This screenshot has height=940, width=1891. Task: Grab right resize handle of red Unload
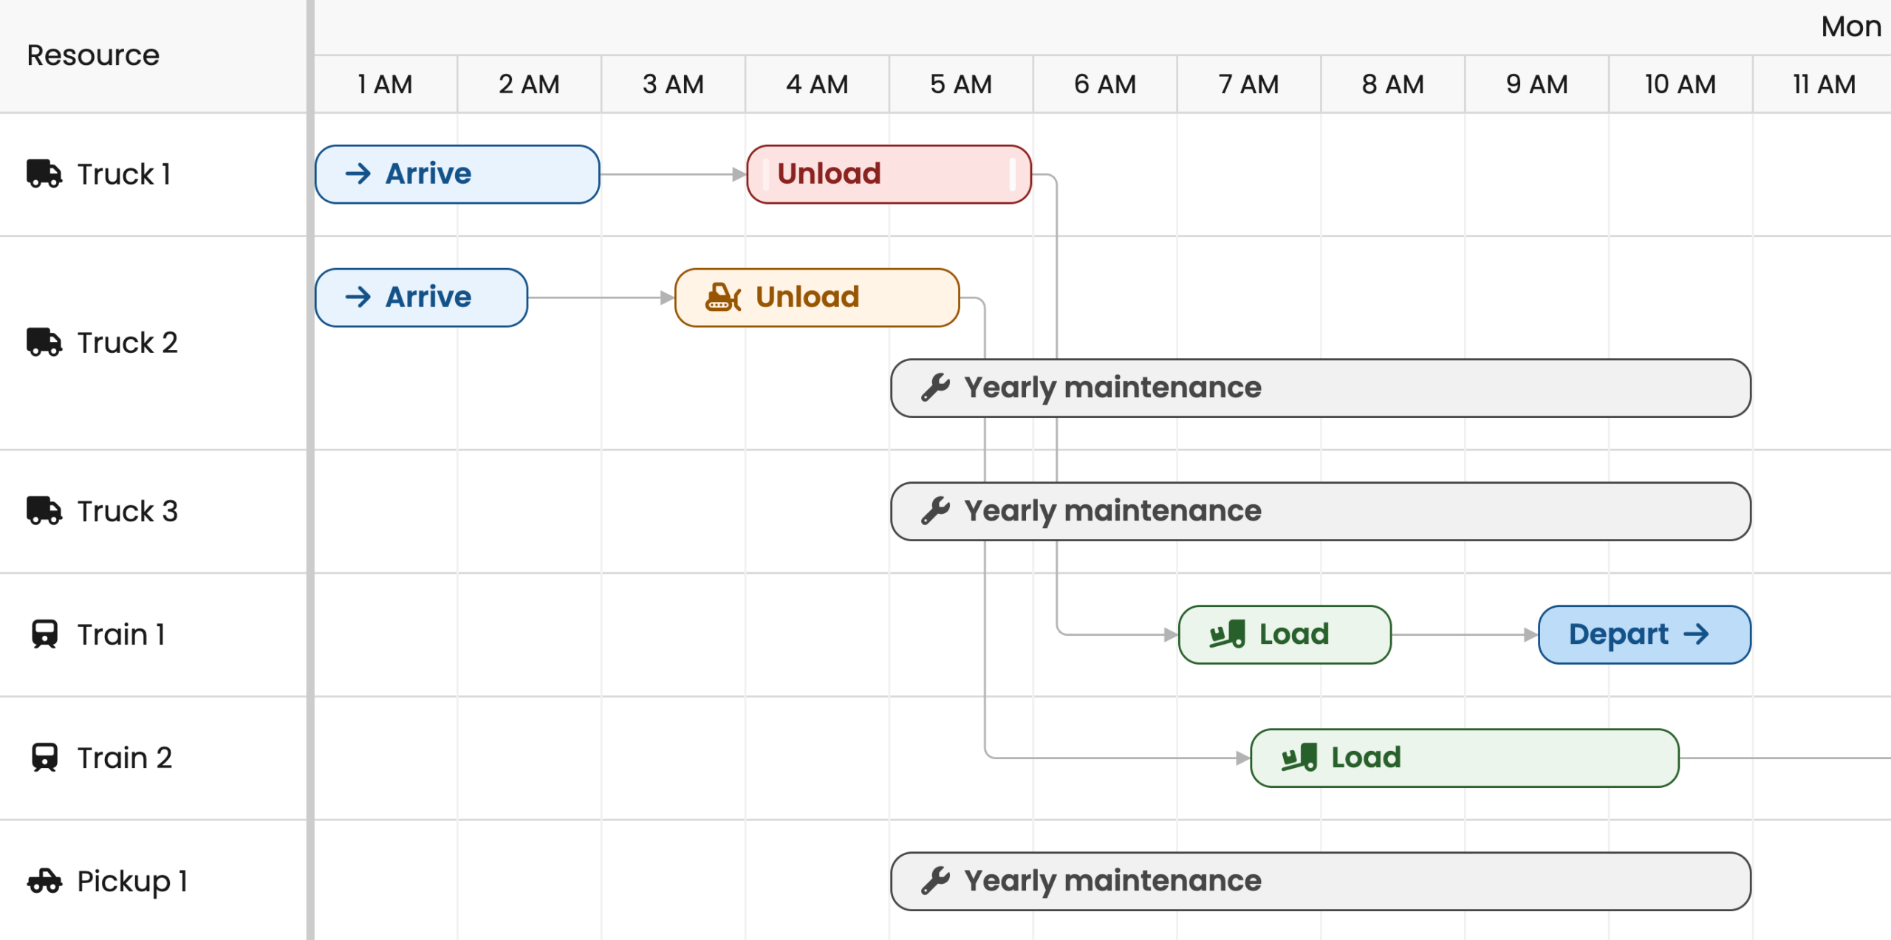[x=1012, y=175]
